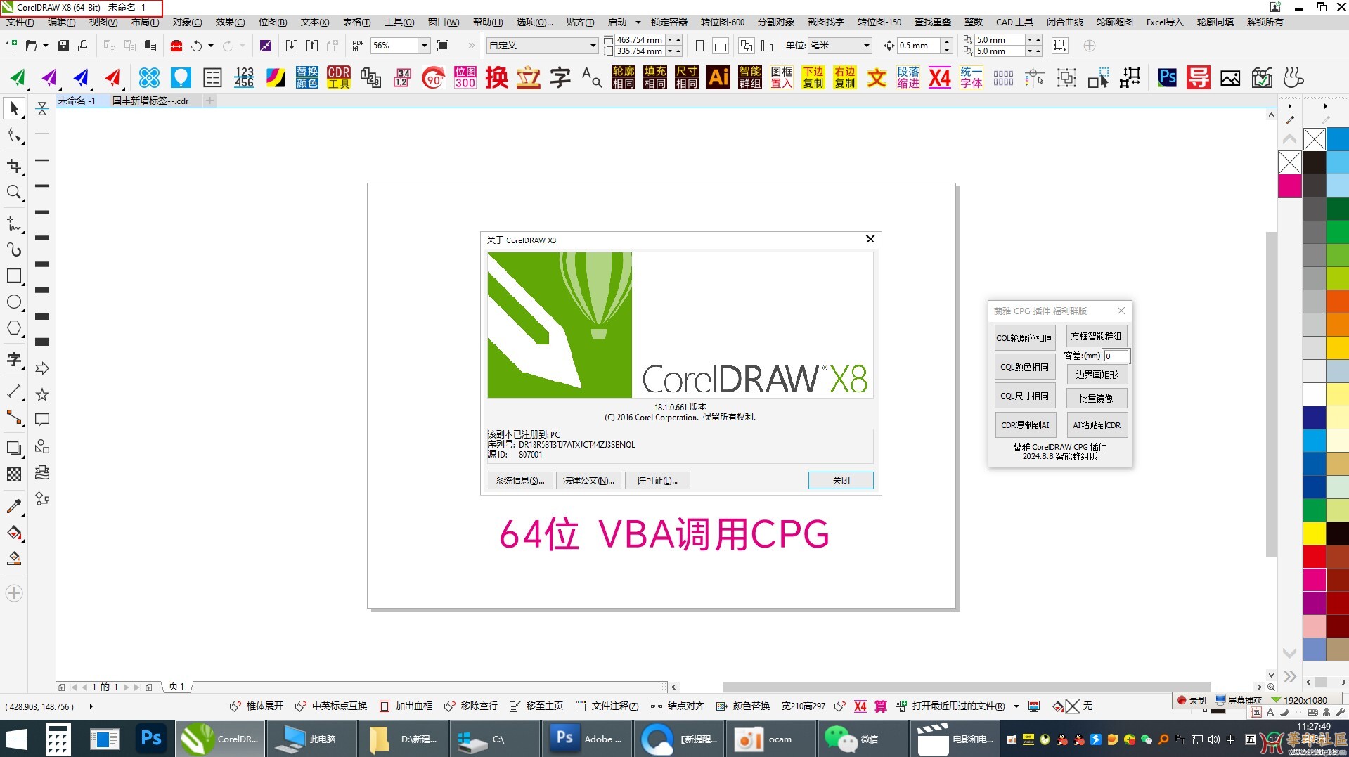The height and width of the screenshot is (757, 1349).
Task: Expand standard toolbar overflow chevron
Action: tap(471, 46)
